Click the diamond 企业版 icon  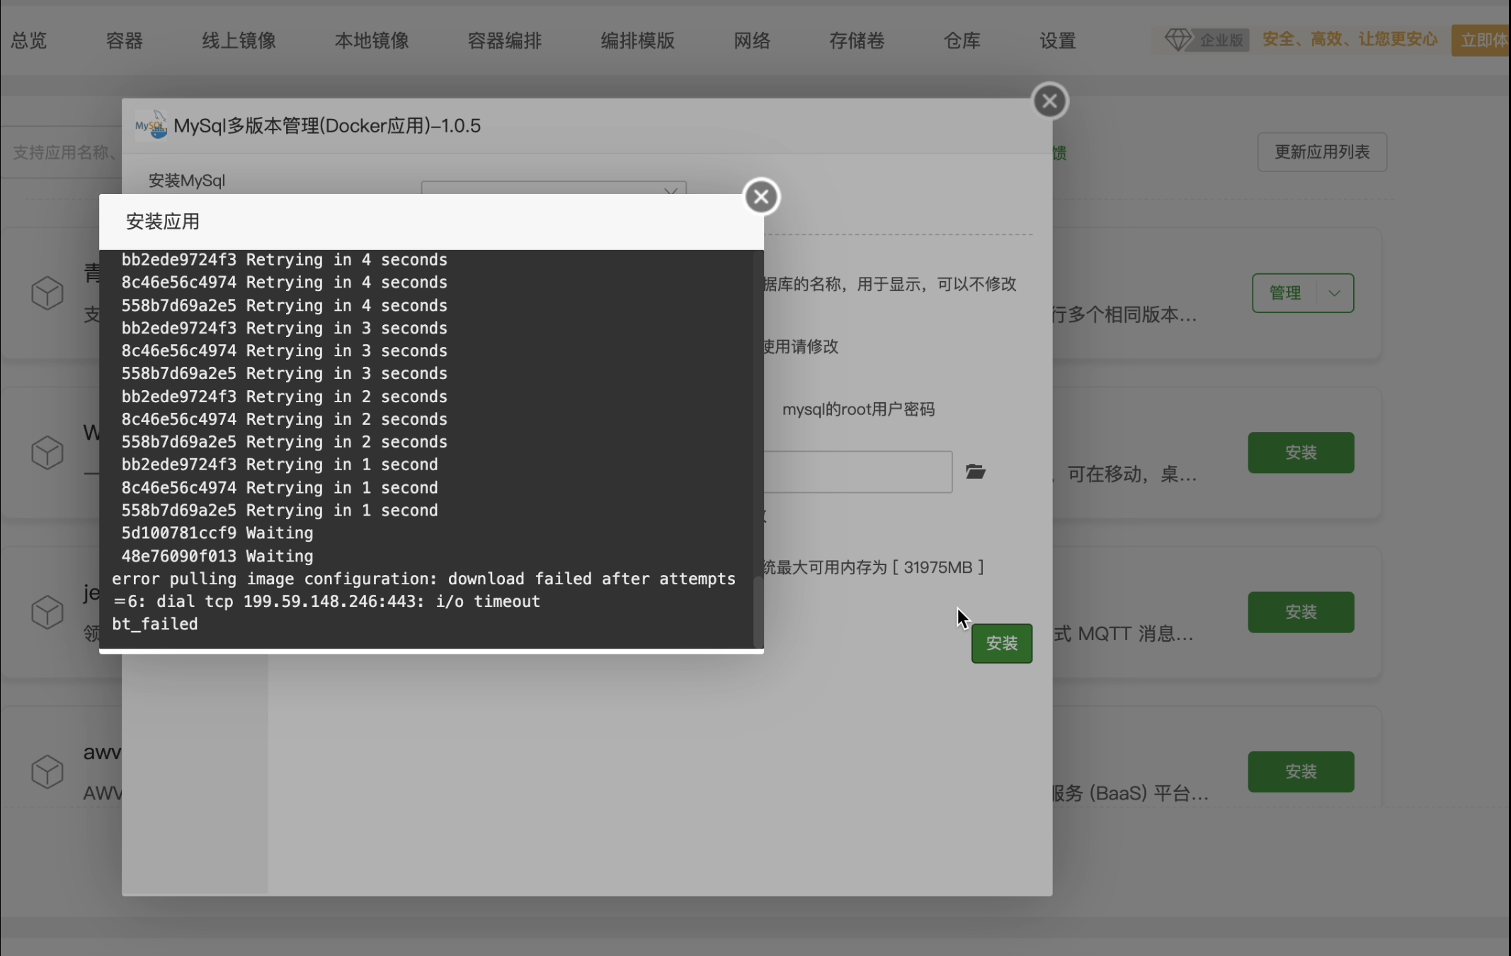point(1178,40)
